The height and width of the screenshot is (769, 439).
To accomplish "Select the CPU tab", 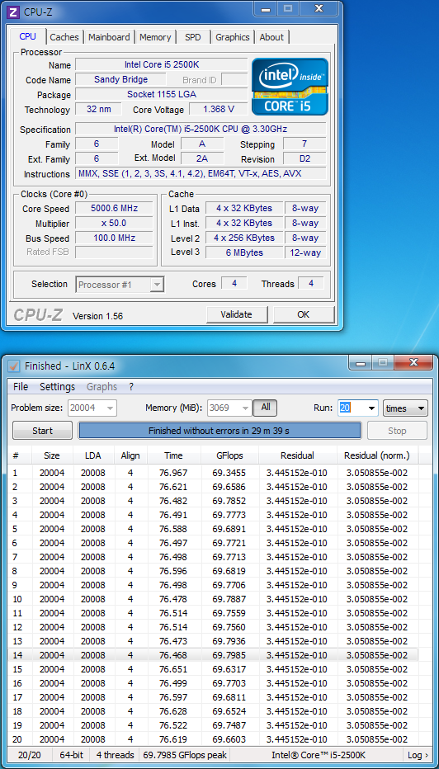I will point(27,36).
